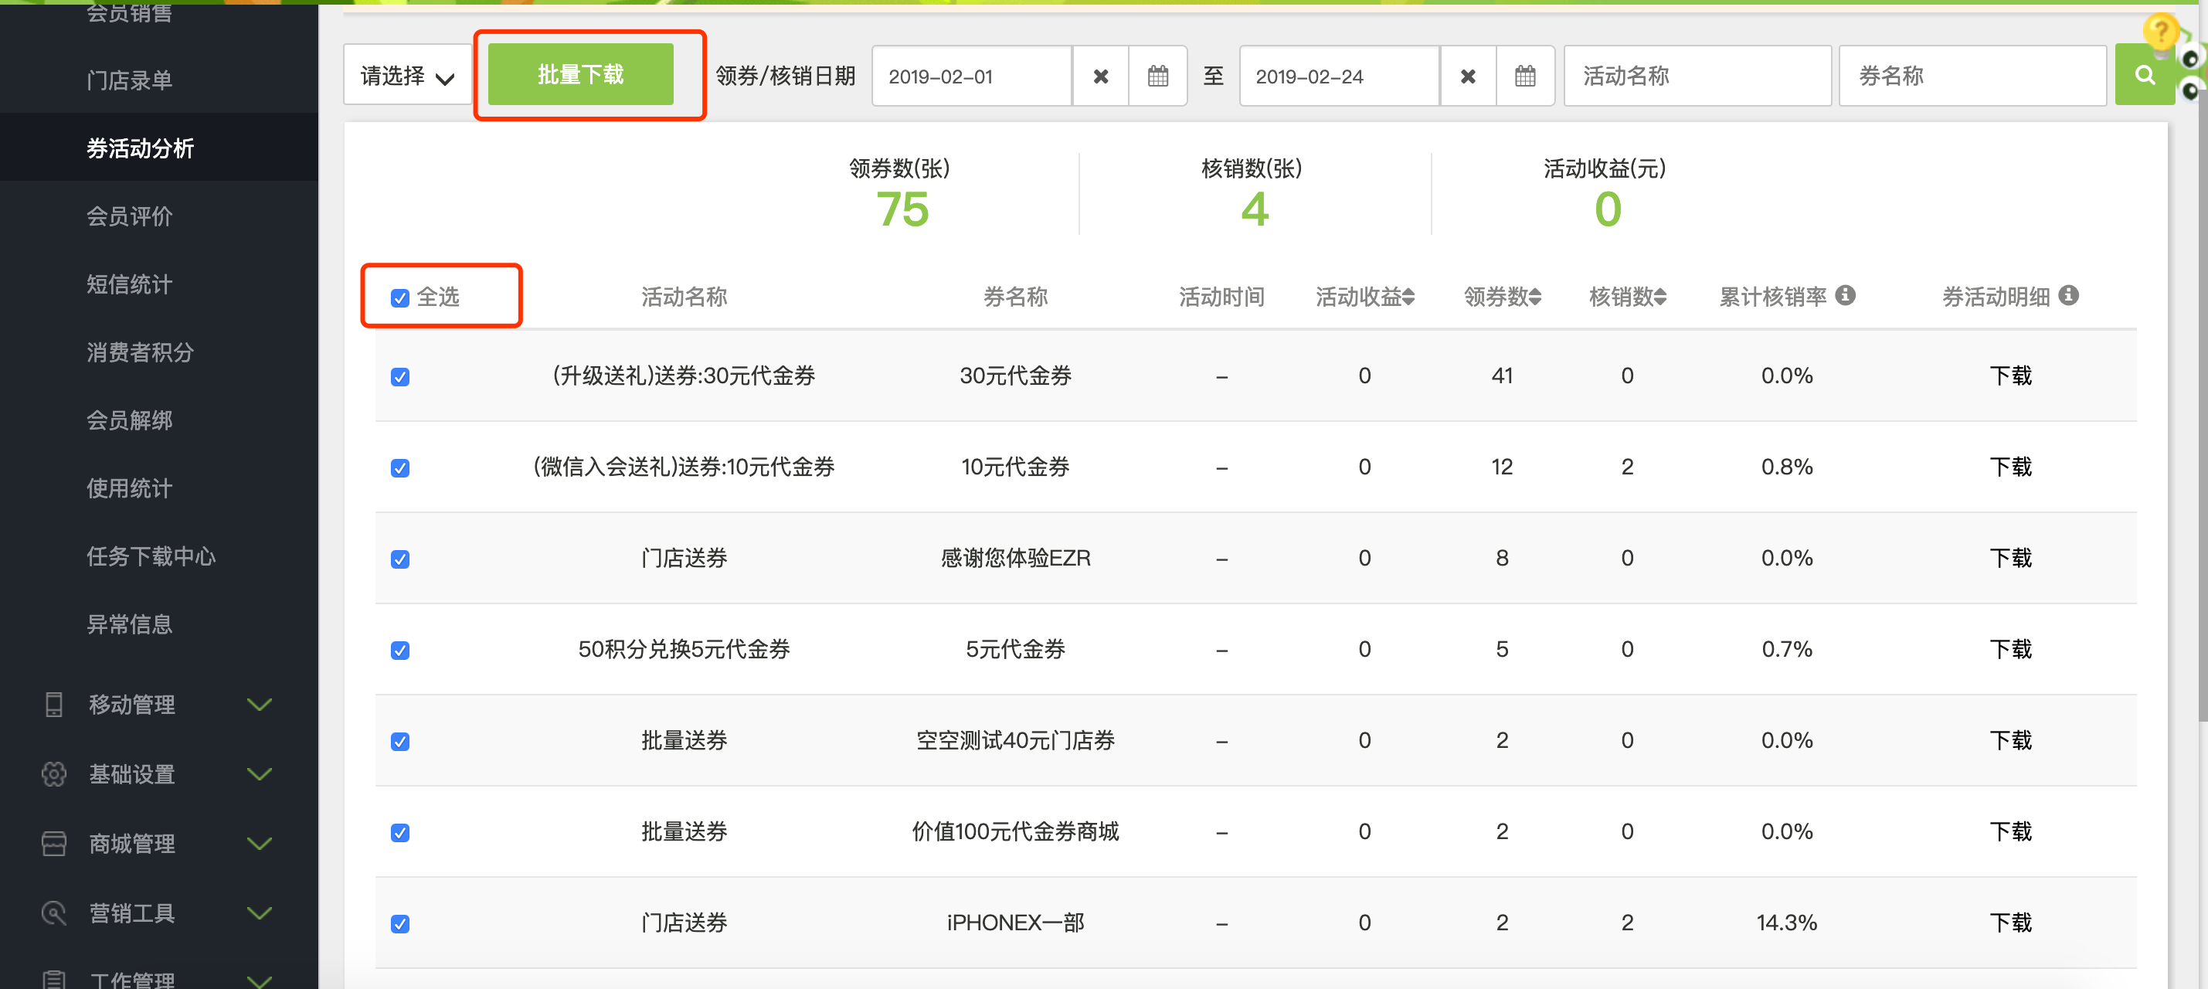Download details for 空空测试40元门店券 row

2010,740
